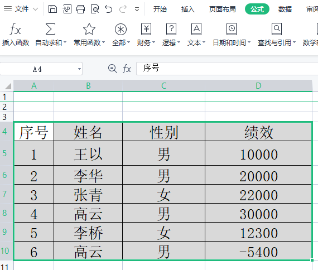Open the Print Preview icon

(95, 9)
